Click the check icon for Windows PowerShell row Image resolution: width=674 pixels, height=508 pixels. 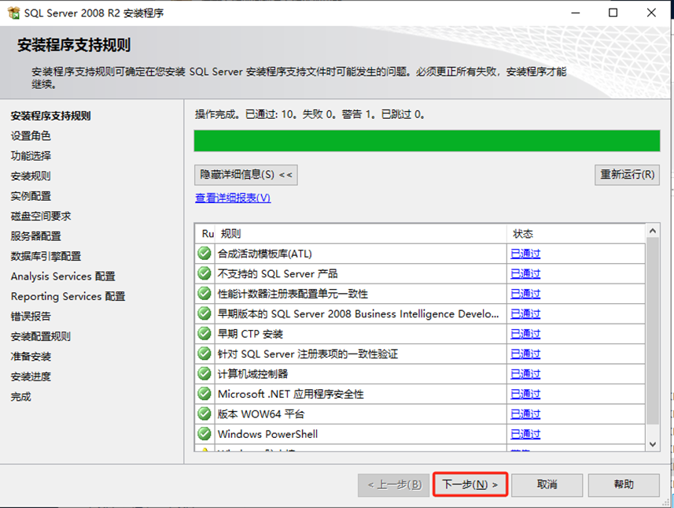[x=204, y=433]
